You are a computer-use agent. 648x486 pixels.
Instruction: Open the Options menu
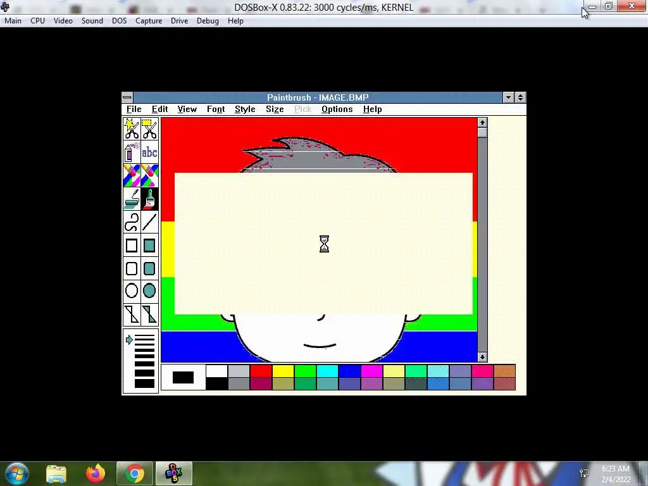click(x=337, y=109)
